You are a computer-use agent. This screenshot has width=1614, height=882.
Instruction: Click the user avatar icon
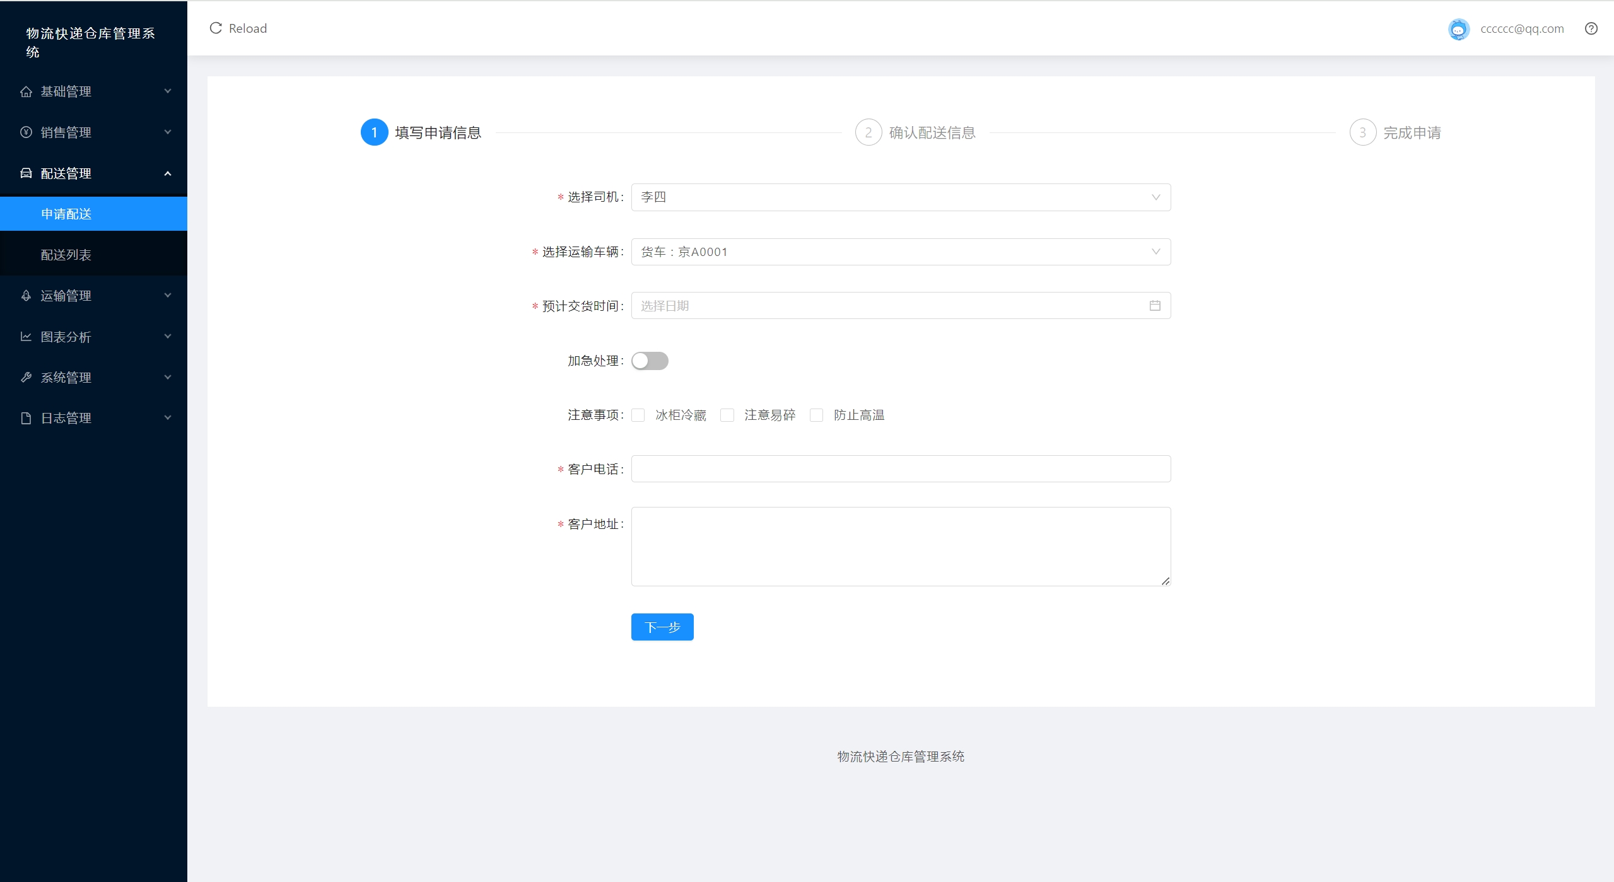click(x=1458, y=29)
